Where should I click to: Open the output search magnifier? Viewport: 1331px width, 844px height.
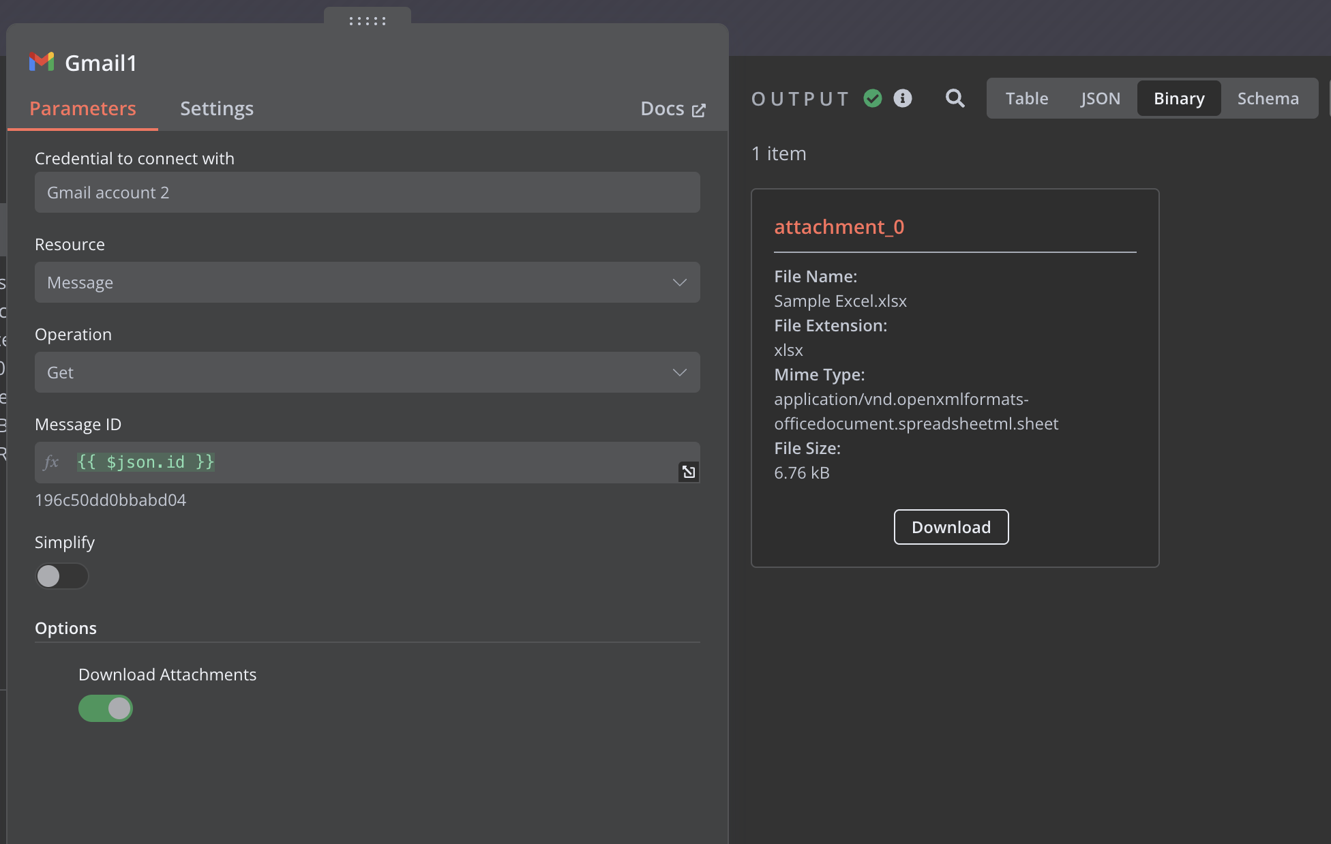955,98
